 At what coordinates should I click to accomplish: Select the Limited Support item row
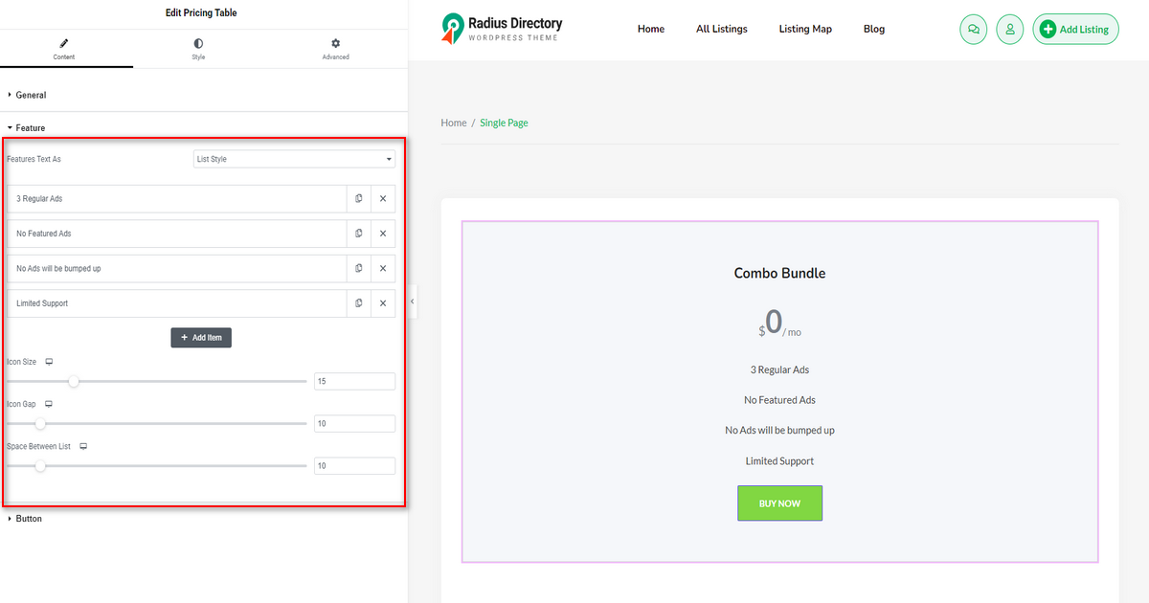(x=176, y=303)
